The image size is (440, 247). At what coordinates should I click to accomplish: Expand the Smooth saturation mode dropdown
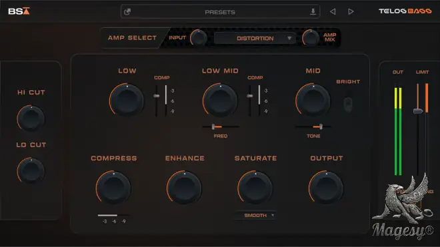click(x=255, y=215)
